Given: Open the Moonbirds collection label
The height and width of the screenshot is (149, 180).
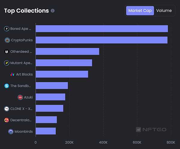Looking at the screenshot, I should (23, 131).
